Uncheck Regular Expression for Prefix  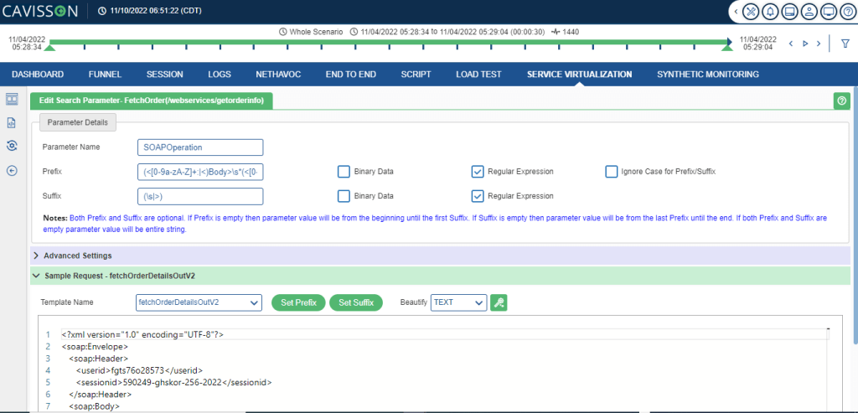pos(477,172)
